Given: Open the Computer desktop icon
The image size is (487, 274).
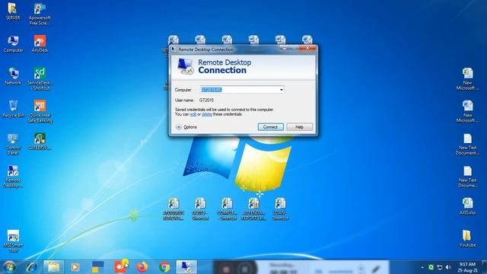Looking at the screenshot, I should (13, 44).
